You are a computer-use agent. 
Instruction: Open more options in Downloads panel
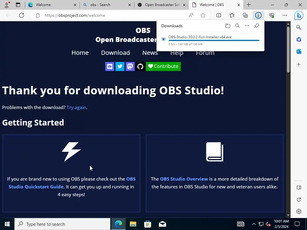click(x=247, y=26)
